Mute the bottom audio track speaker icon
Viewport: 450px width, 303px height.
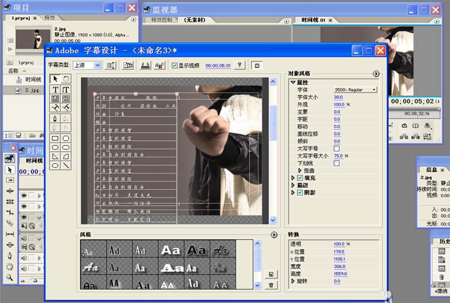coord(24,269)
